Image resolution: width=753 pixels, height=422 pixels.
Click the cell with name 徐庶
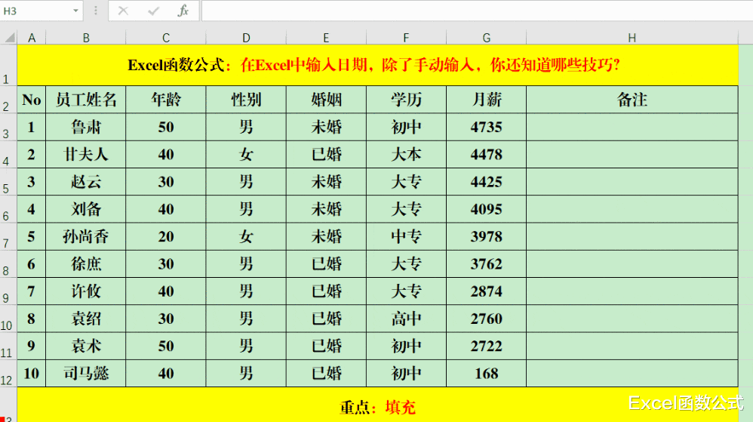[86, 264]
